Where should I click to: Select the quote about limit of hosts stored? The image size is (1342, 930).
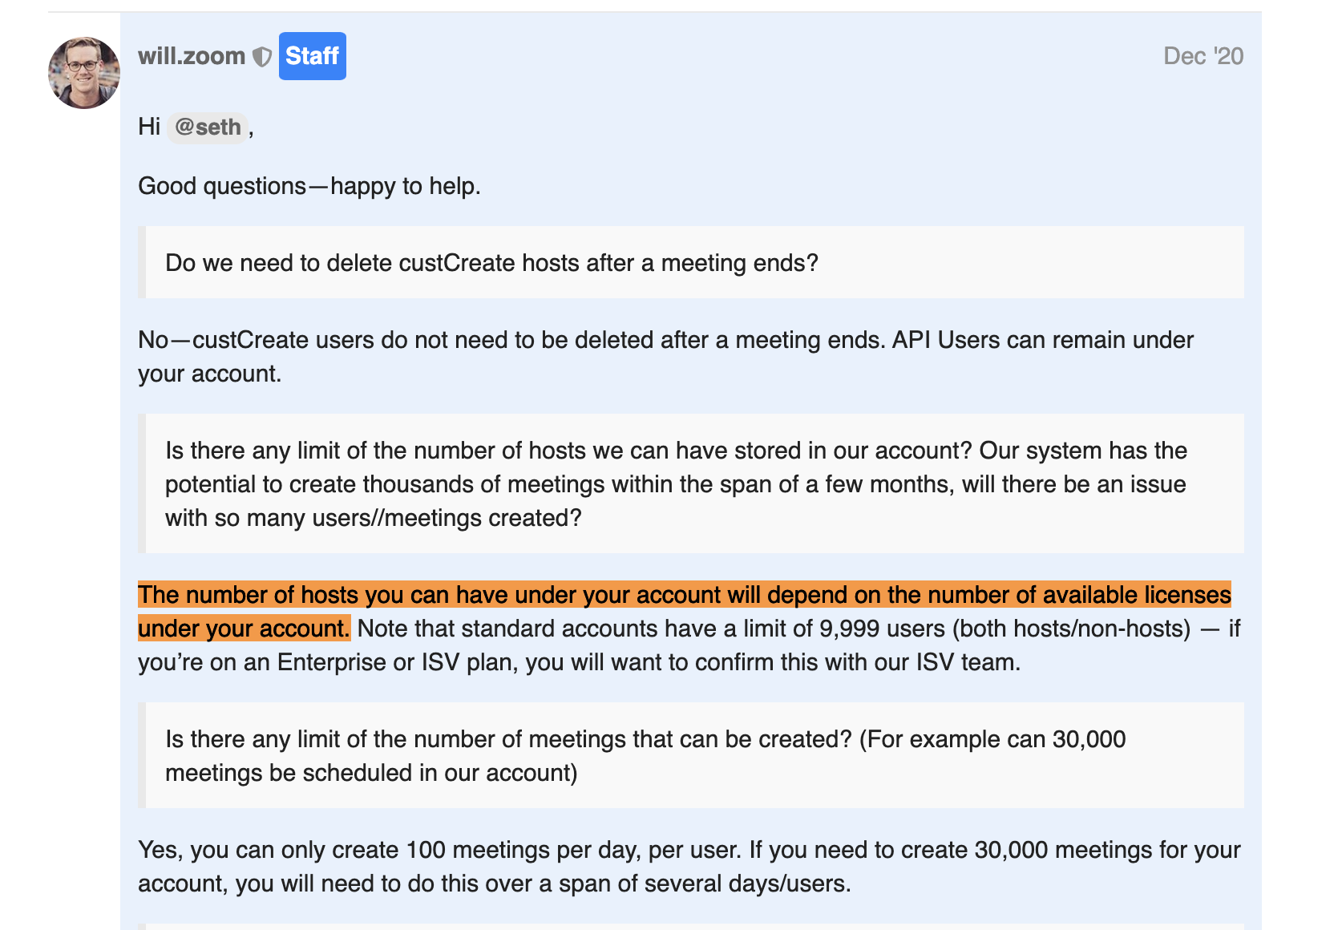click(x=691, y=483)
